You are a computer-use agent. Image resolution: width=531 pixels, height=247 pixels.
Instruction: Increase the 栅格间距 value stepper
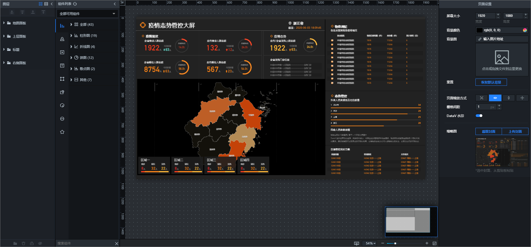[499, 105]
